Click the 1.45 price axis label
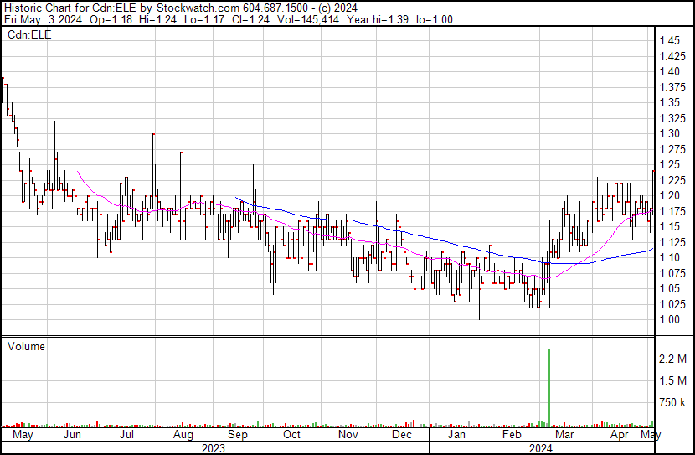The width and height of the screenshot is (695, 455). pyautogui.click(x=668, y=40)
